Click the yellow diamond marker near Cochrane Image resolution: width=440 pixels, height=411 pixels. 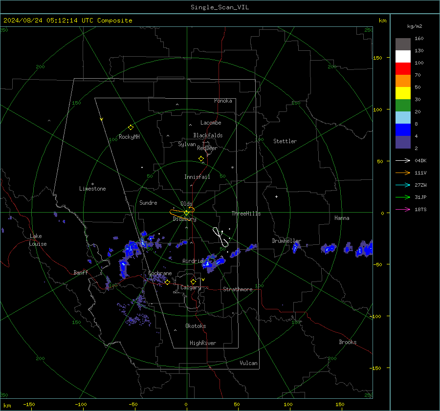(x=167, y=282)
